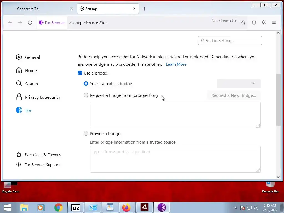Open the Privacy & Security category
This screenshot has width=284, height=213.
pyautogui.click(x=38, y=97)
